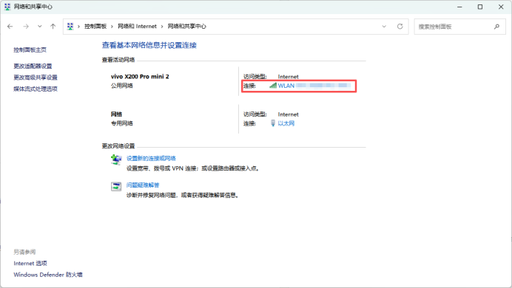
Task: Select 控制面板 in the breadcrumb path
Action: [95, 27]
